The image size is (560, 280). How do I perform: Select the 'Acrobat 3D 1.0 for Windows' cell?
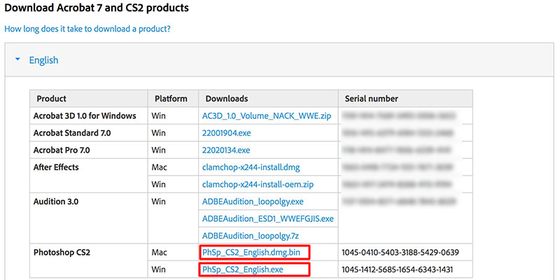(x=89, y=115)
